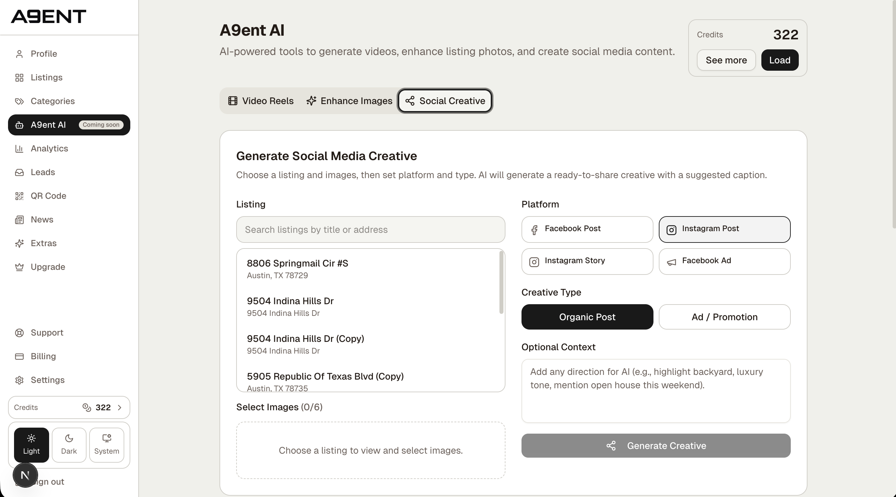Switch to the Video Reels tab
The width and height of the screenshot is (896, 497).
pos(260,101)
